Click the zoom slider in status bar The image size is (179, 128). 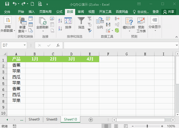pos(147,126)
